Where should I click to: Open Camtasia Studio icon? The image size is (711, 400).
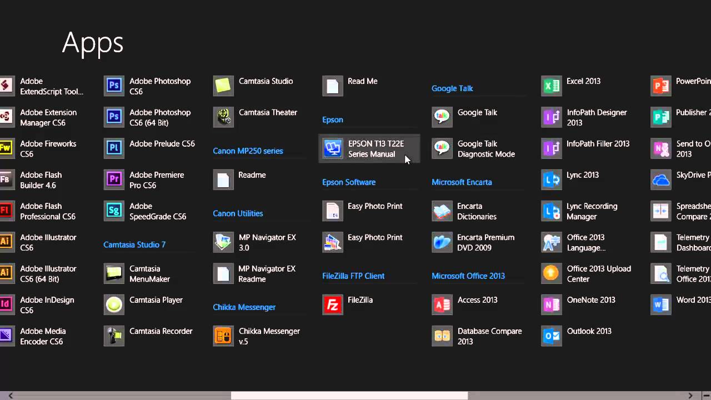click(x=223, y=86)
